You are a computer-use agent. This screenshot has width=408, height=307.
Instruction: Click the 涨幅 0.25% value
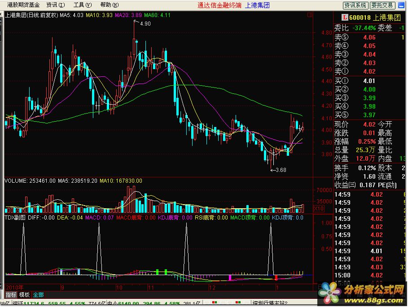coord(367,141)
